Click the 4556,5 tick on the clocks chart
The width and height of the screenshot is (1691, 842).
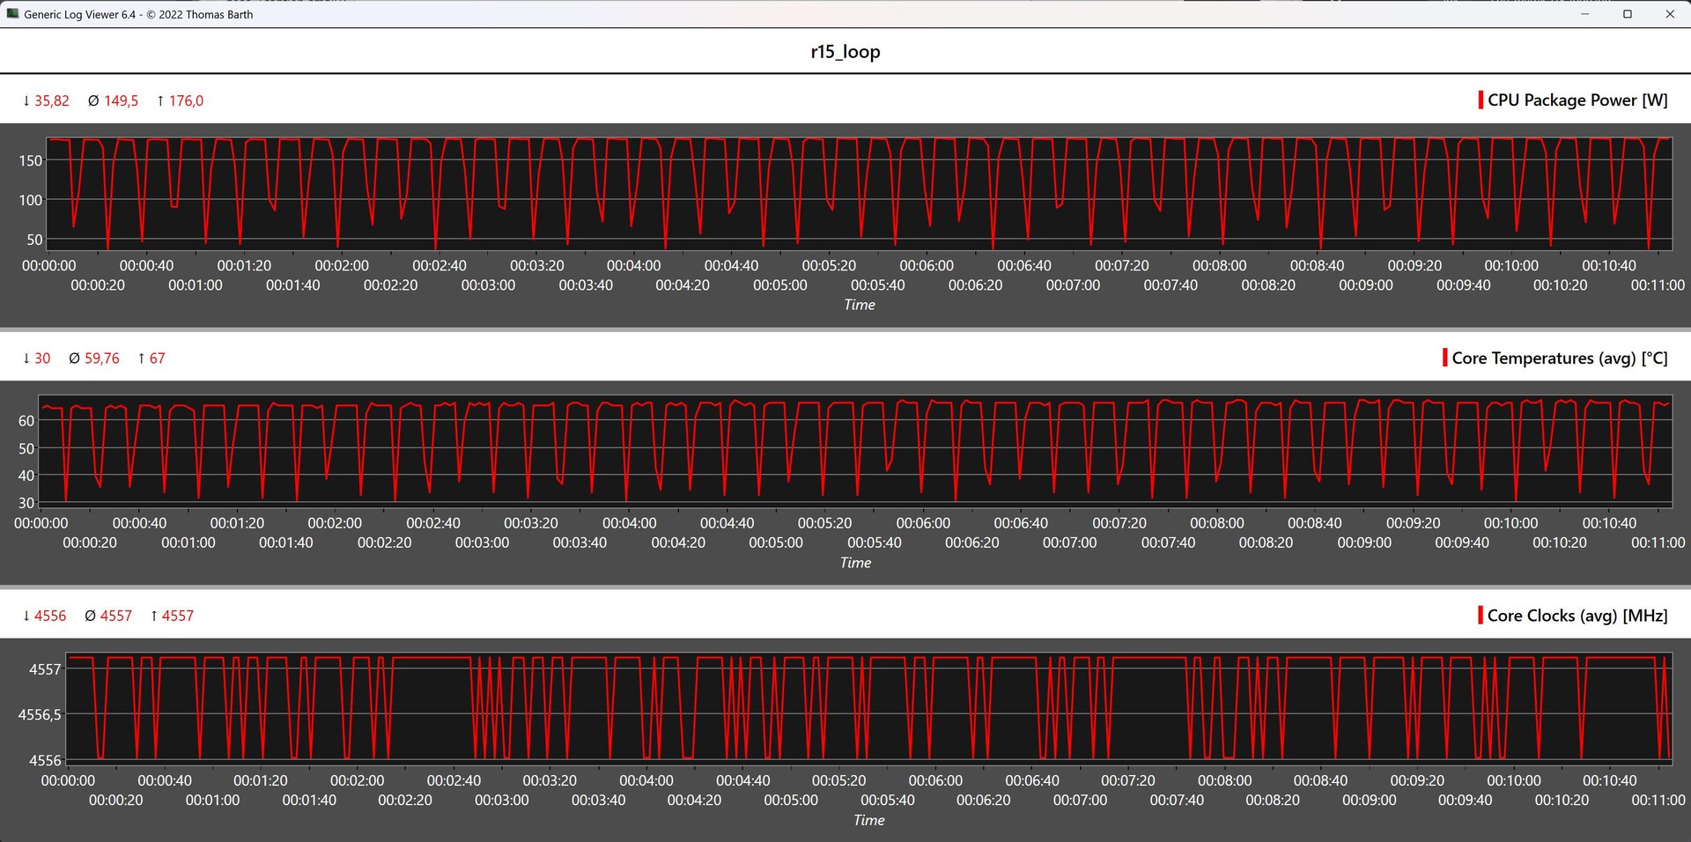(x=40, y=714)
